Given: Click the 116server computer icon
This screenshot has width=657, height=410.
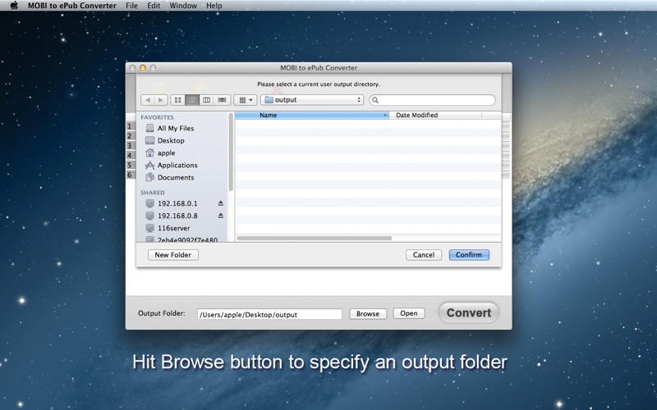Looking at the screenshot, I should (149, 228).
